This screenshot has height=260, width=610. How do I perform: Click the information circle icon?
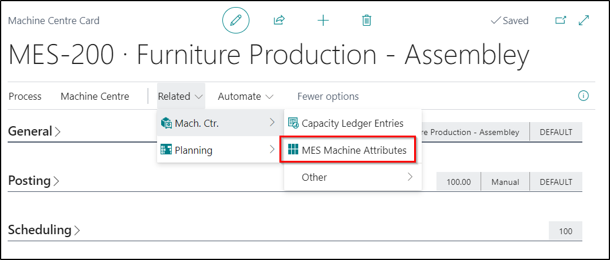point(584,96)
